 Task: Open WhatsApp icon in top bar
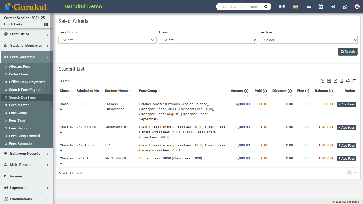click(x=345, y=7)
